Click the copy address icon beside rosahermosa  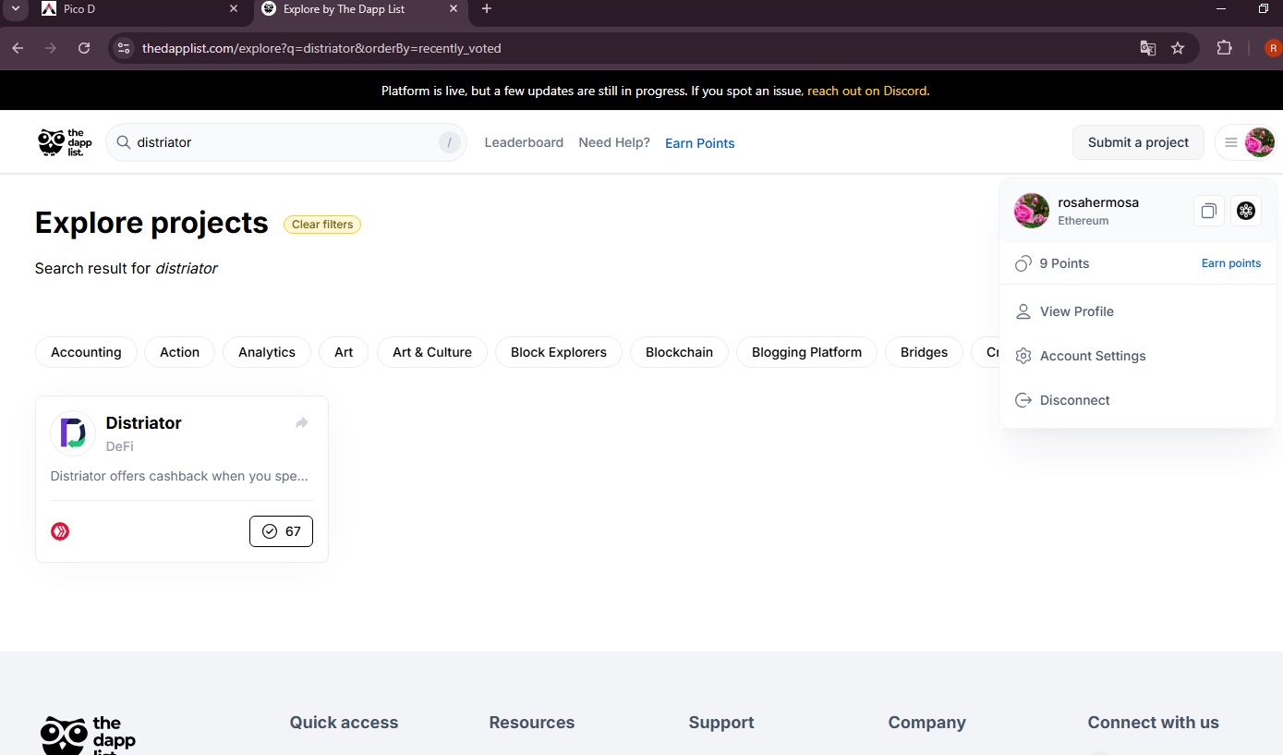[1209, 211]
